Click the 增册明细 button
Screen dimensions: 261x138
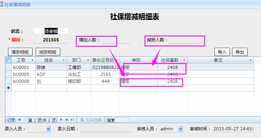click(20, 52)
